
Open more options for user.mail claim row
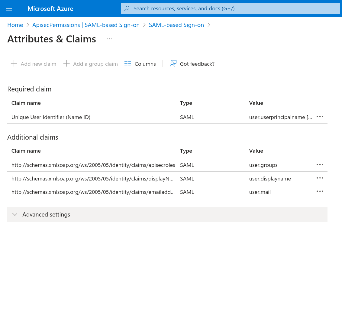point(320,191)
